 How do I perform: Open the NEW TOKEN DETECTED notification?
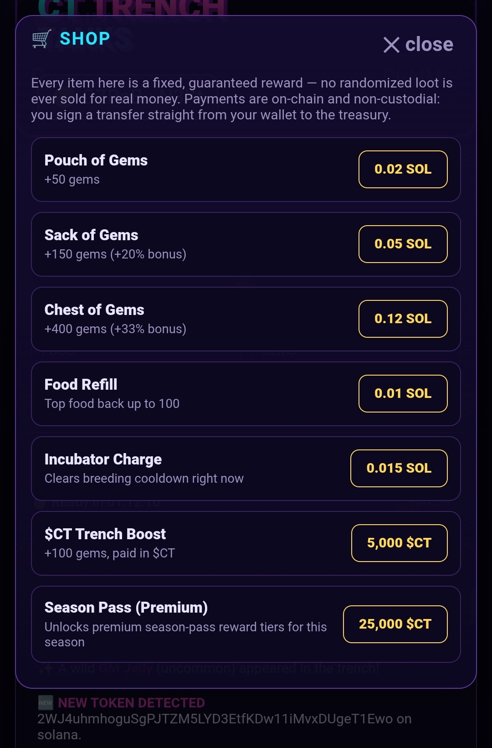click(x=131, y=703)
